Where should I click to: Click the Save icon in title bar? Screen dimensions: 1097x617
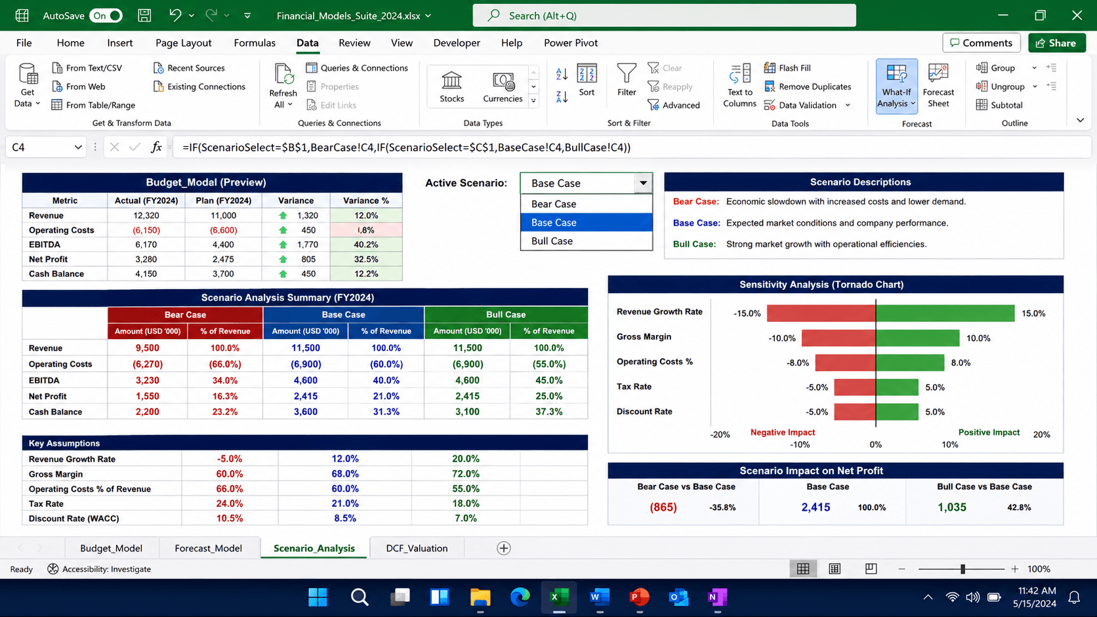coord(144,15)
